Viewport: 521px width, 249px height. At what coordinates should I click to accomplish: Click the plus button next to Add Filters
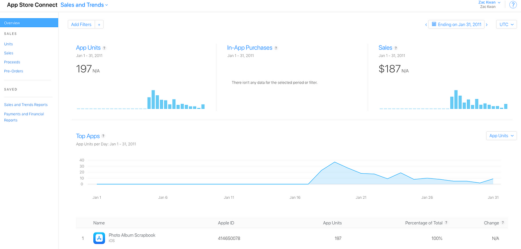pos(99,25)
